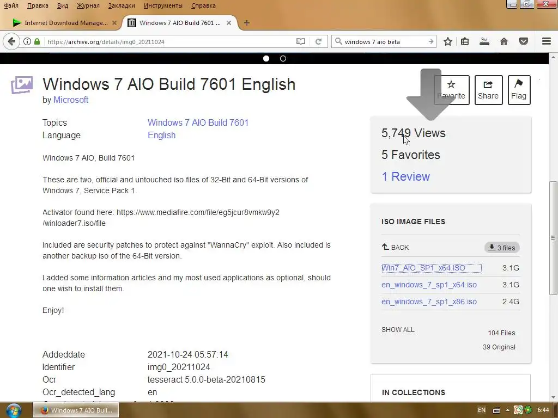This screenshot has width=558, height=418.
Task: Download all with the 3 files button
Action: (502, 248)
